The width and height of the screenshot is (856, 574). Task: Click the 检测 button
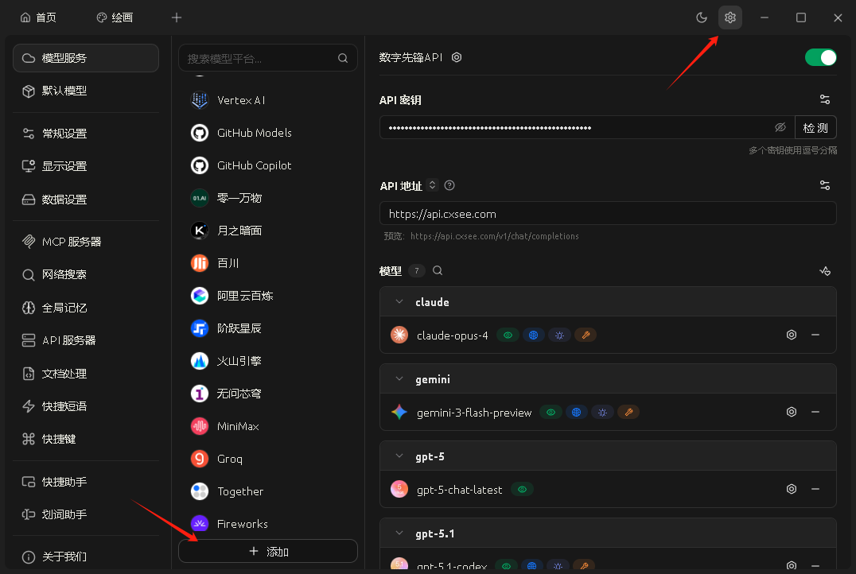[x=815, y=127]
